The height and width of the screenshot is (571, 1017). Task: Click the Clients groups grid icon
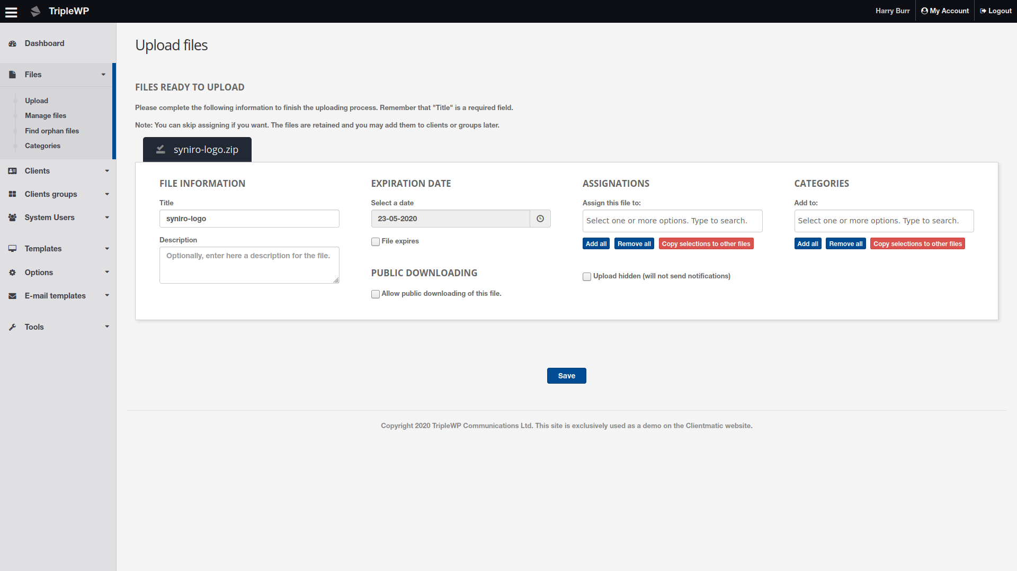pyautogui.click(x=12, y=194)
